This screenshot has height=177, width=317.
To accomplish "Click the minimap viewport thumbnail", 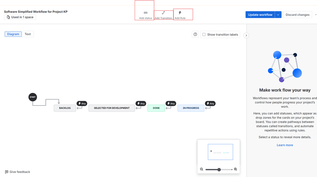I will coord(220,152).
